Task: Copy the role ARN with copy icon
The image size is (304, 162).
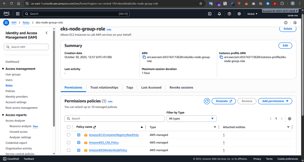Action: tap(144, 57)
